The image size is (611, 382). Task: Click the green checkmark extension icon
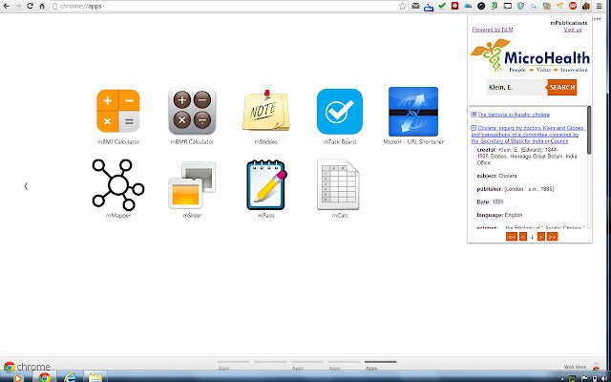click(x=442, y=6)
